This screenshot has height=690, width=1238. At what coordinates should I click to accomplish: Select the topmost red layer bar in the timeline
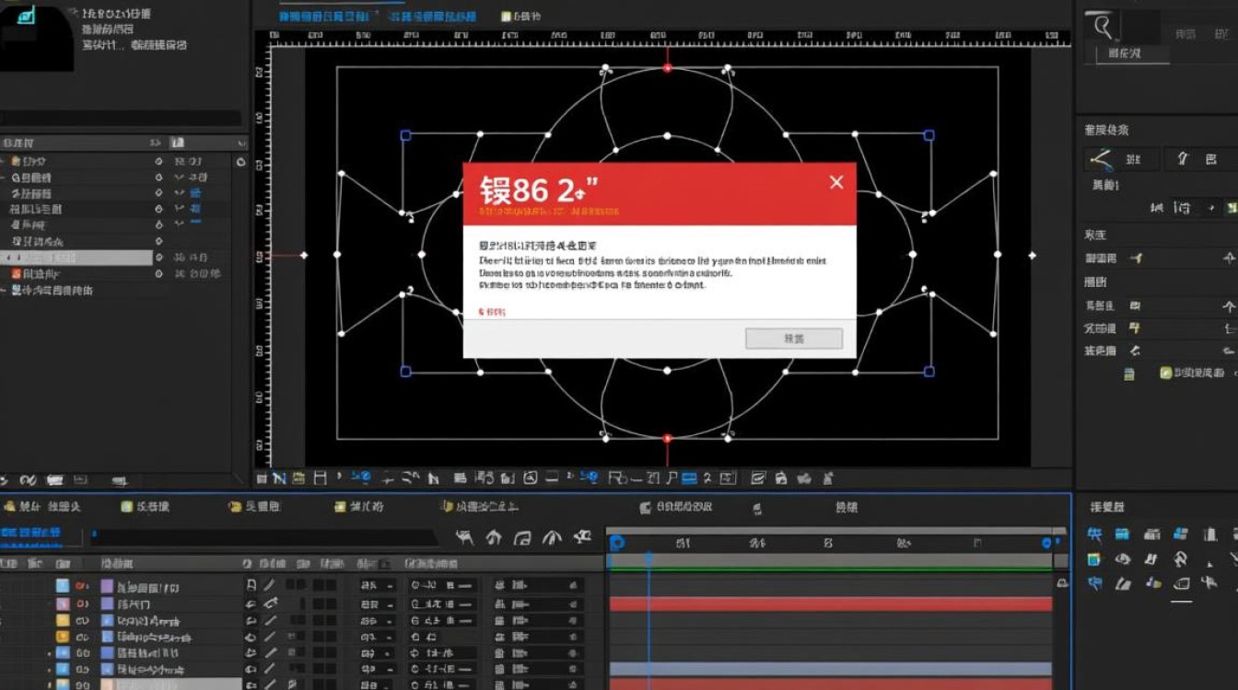click(831, 604)
